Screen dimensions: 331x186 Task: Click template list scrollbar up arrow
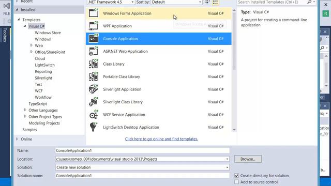point(234,10)
